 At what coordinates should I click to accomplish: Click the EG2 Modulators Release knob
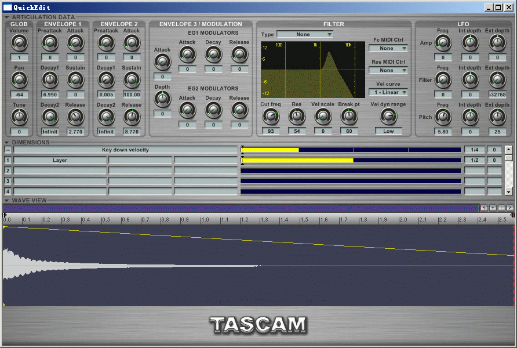point(239,110)
